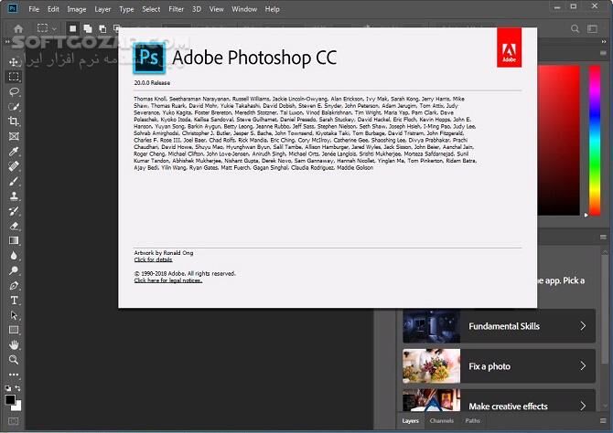Image resolution: width=613 pixels, height=433 pixels.
Task: Select the Gradient tool
Action: pos(14,240)
